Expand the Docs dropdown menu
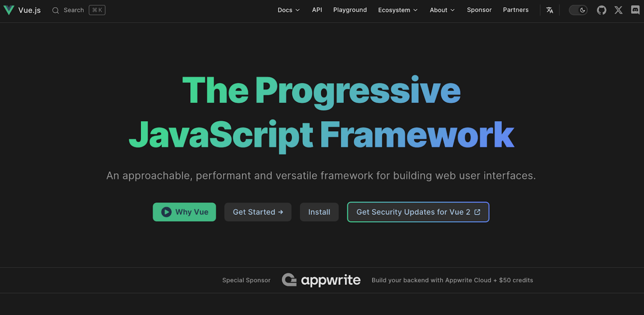Image resolution: width=644 pixels, height=315 pixels. click(x=288, y=10)
